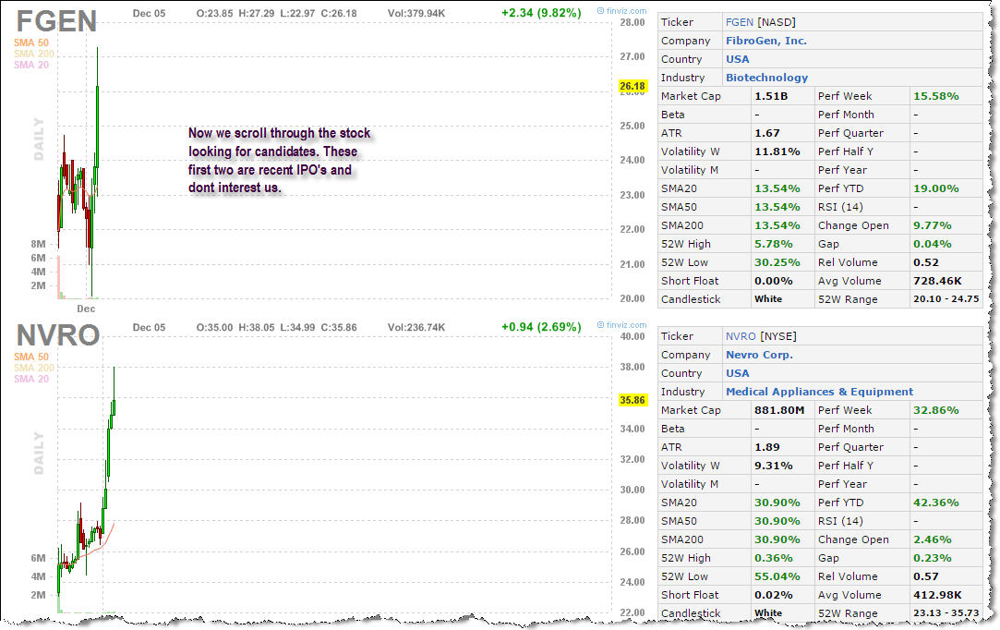Select the FGEN ATR value 1.67
Screen dimensions: 1000x630
coord(766,133)
